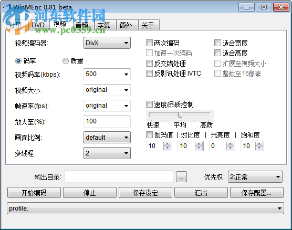Open the 优先权 dropdown

pyautogui.click(x=255, y=177)
